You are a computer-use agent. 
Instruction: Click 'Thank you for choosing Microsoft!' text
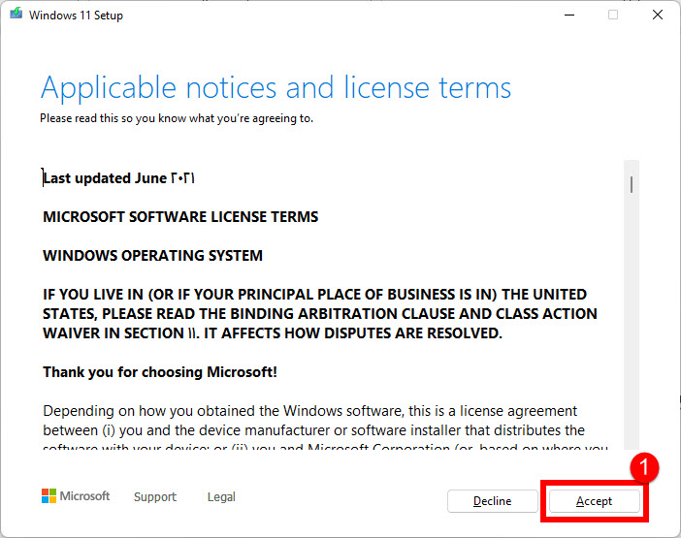160,372
